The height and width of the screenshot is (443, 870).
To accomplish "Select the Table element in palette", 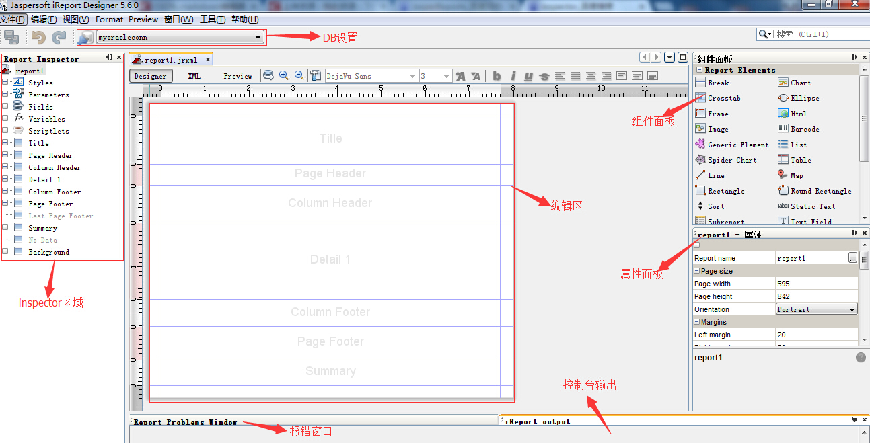I will (795, 160).
